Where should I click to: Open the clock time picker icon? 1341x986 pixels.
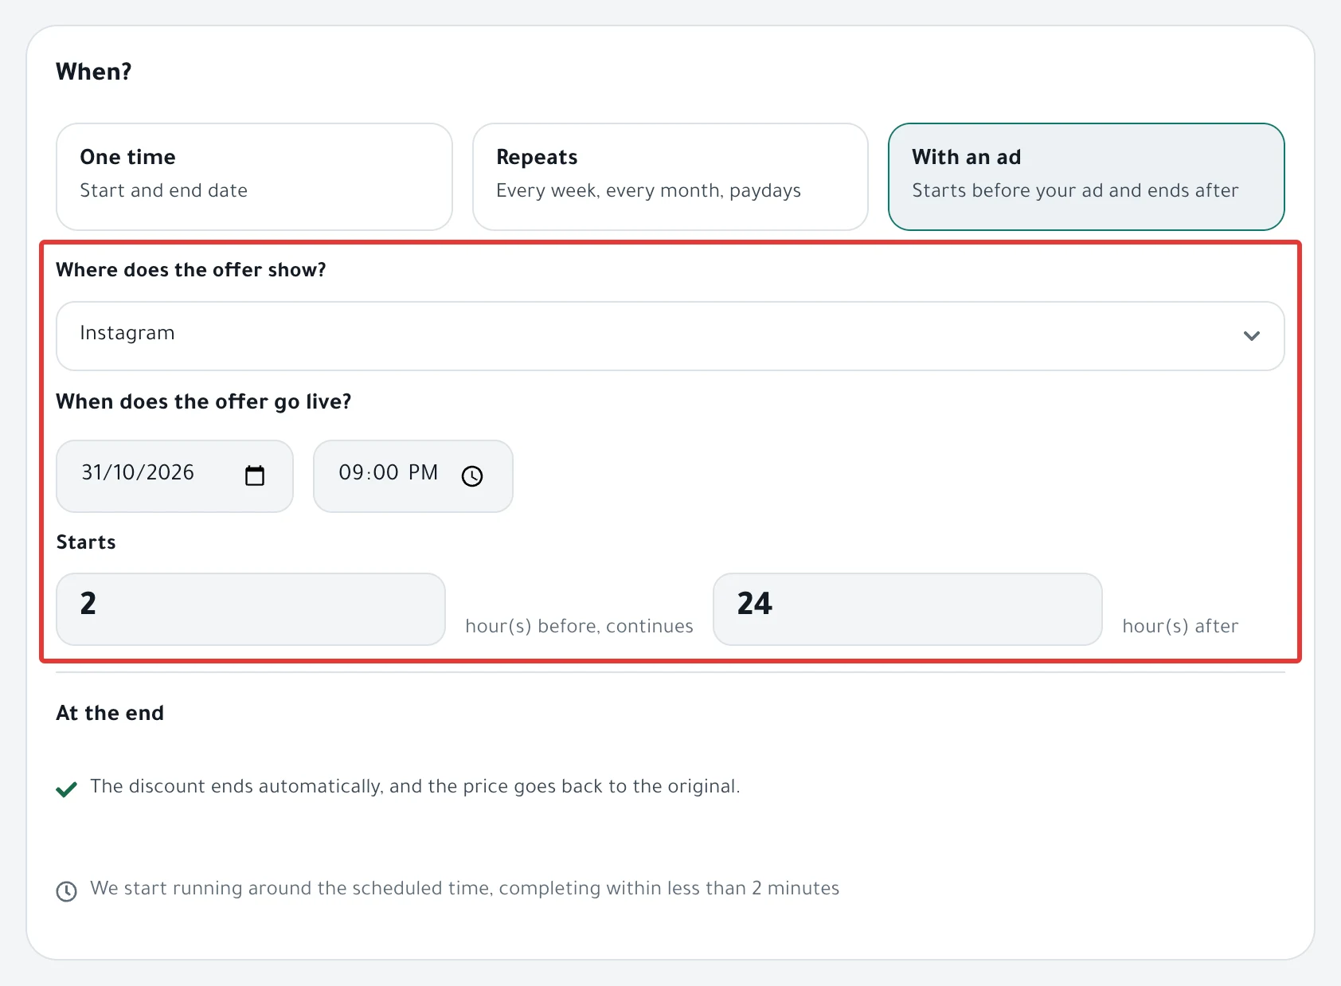[472, 476]
